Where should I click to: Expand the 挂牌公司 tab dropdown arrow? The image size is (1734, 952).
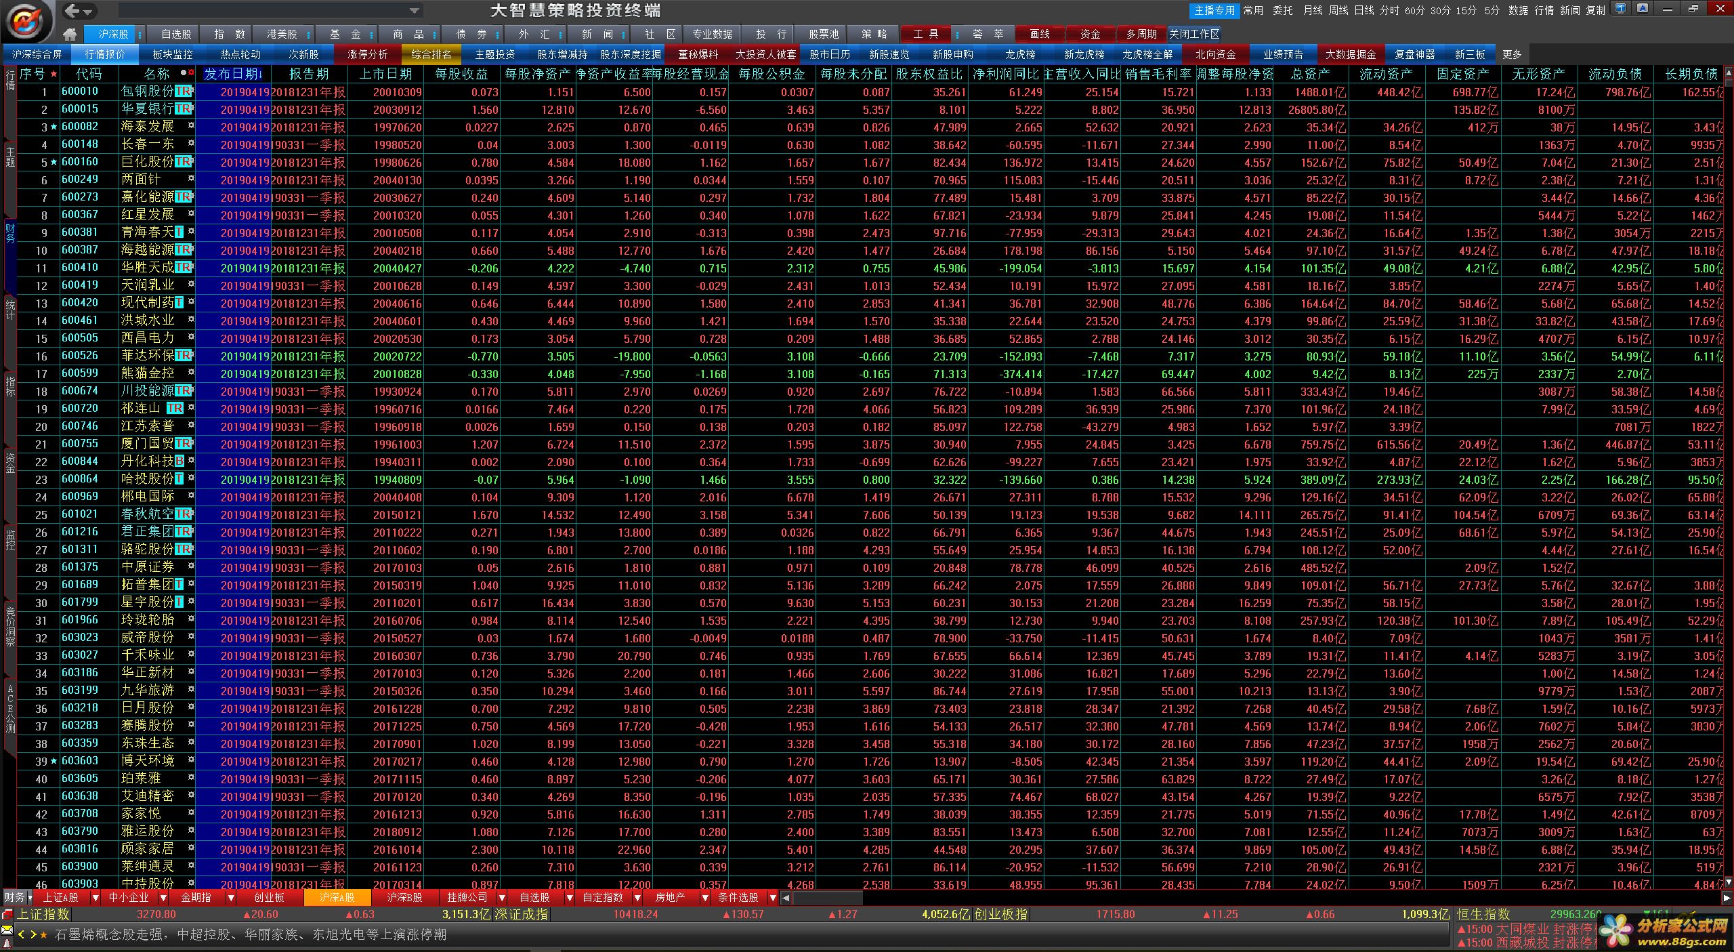point(501,897)
